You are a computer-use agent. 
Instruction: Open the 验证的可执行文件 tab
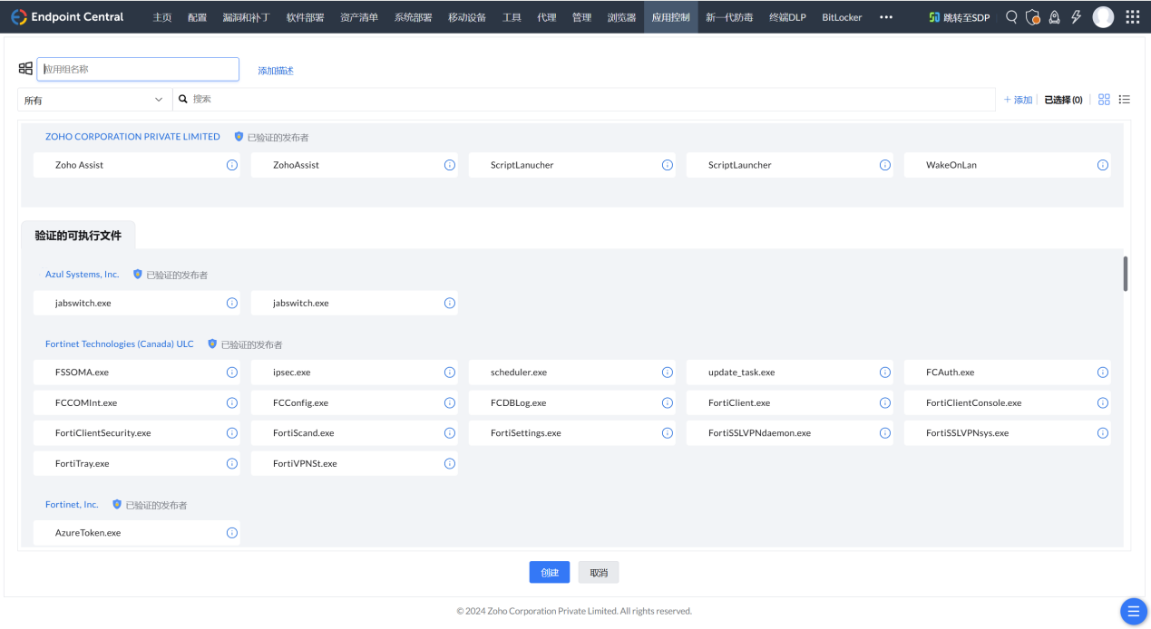[x=78, y=236]
